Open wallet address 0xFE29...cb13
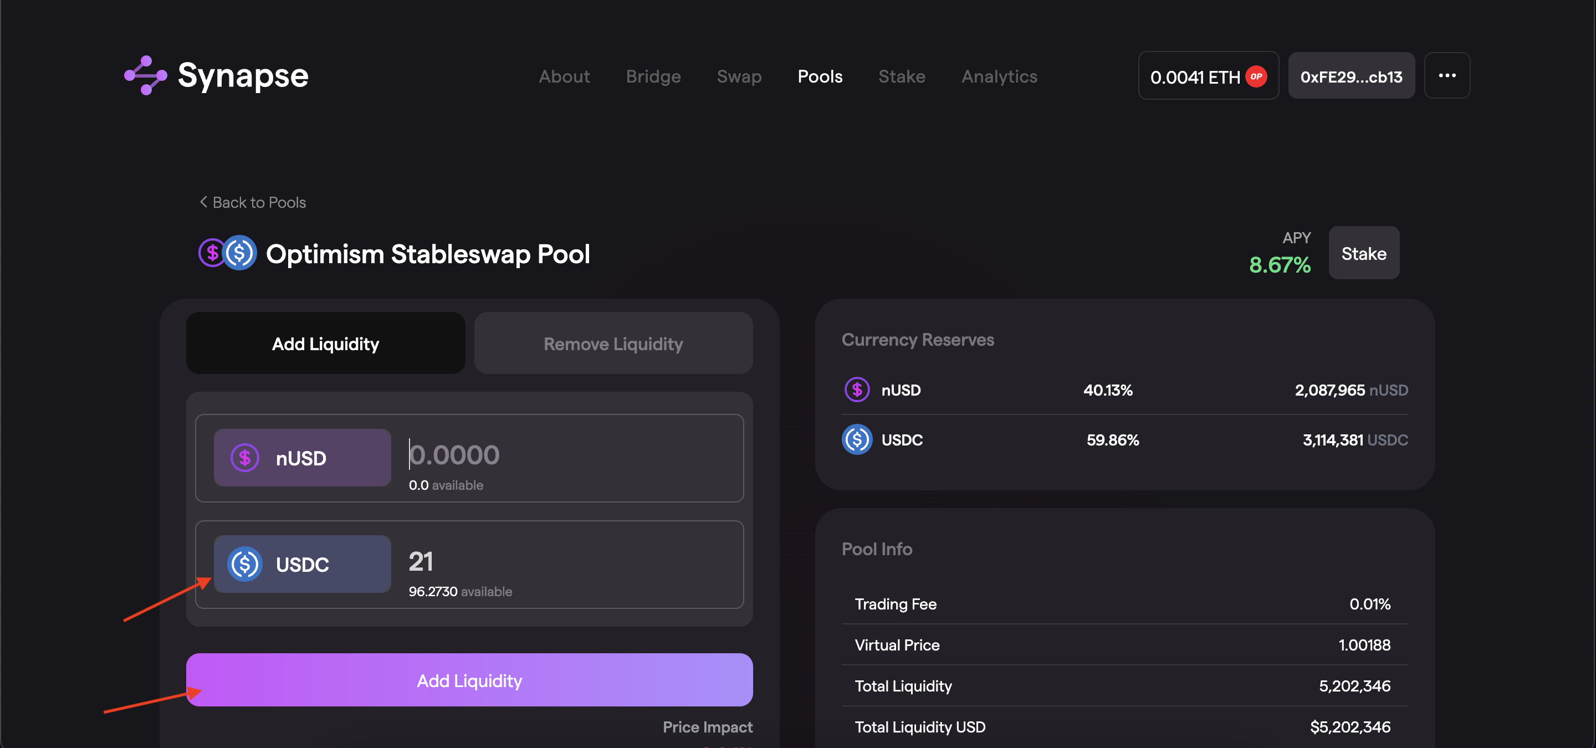Image resolution: width=1596 pixels, height=748 pixels. pos(1351,75)
